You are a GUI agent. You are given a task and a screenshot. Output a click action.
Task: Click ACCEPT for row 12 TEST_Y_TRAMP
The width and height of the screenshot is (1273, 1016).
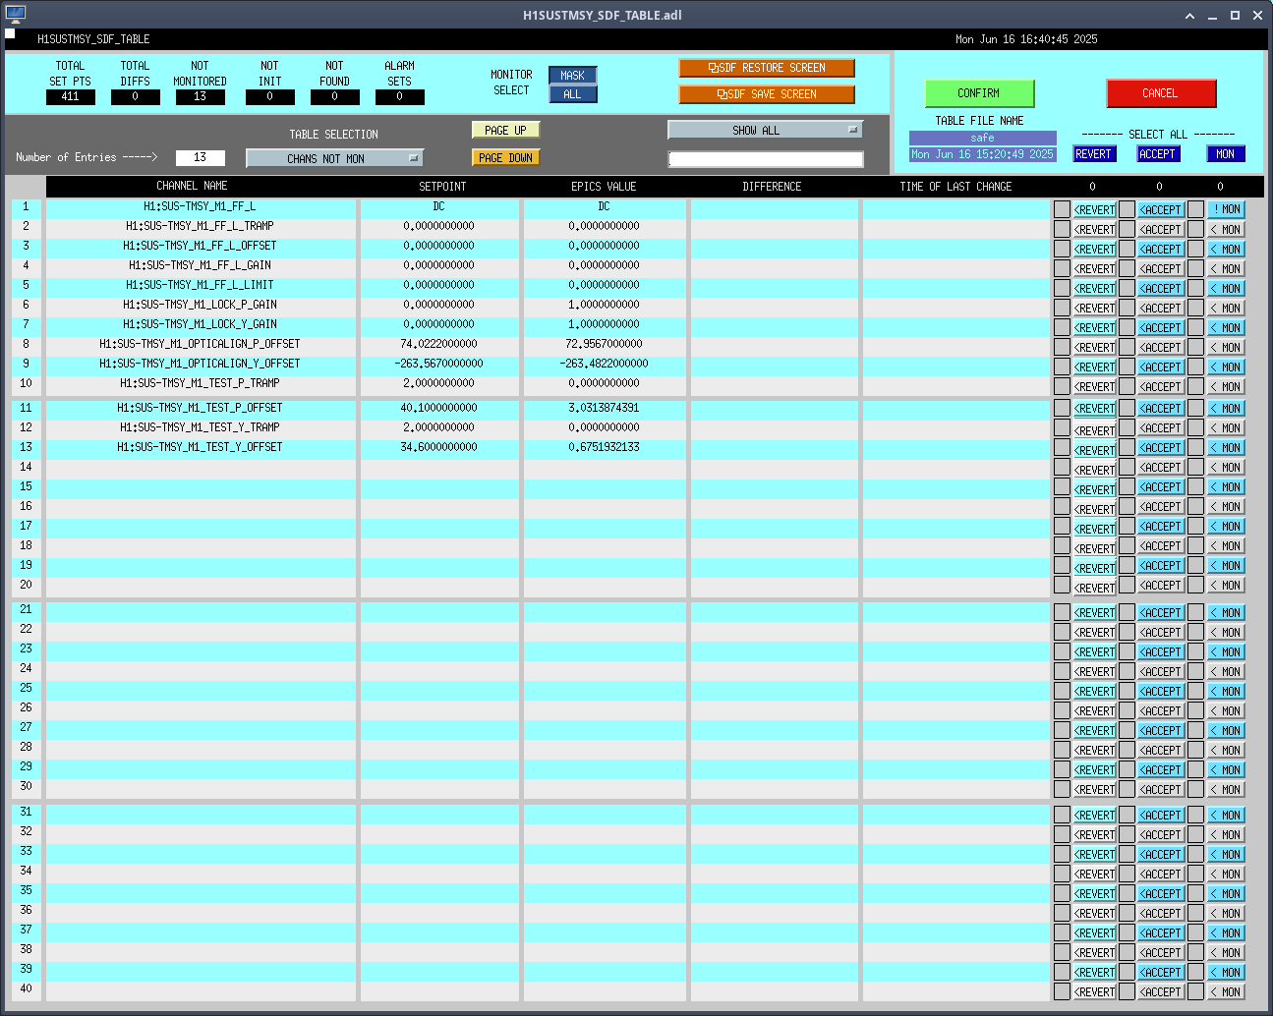coord(1161,428)
